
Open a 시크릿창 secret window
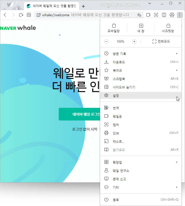[168, 28]
